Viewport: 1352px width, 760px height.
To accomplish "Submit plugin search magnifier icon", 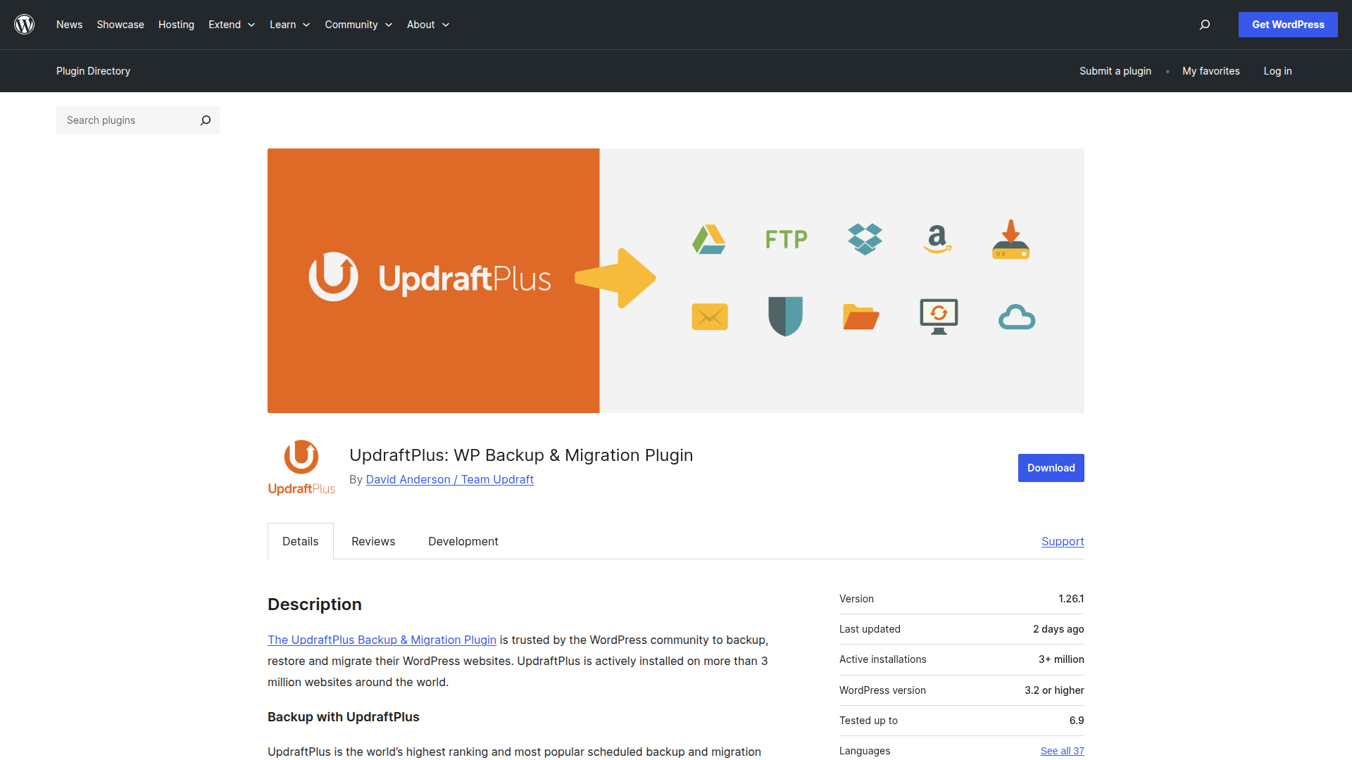I will pyautogui.click(x=206, y=120).
